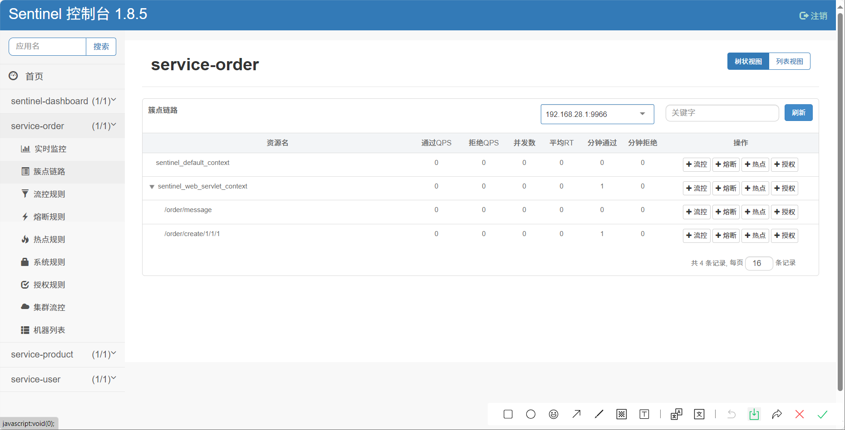The height and width of the screenshot is (430, 845).
Task: Click the 资源名 column header
Action: point(277,143)
